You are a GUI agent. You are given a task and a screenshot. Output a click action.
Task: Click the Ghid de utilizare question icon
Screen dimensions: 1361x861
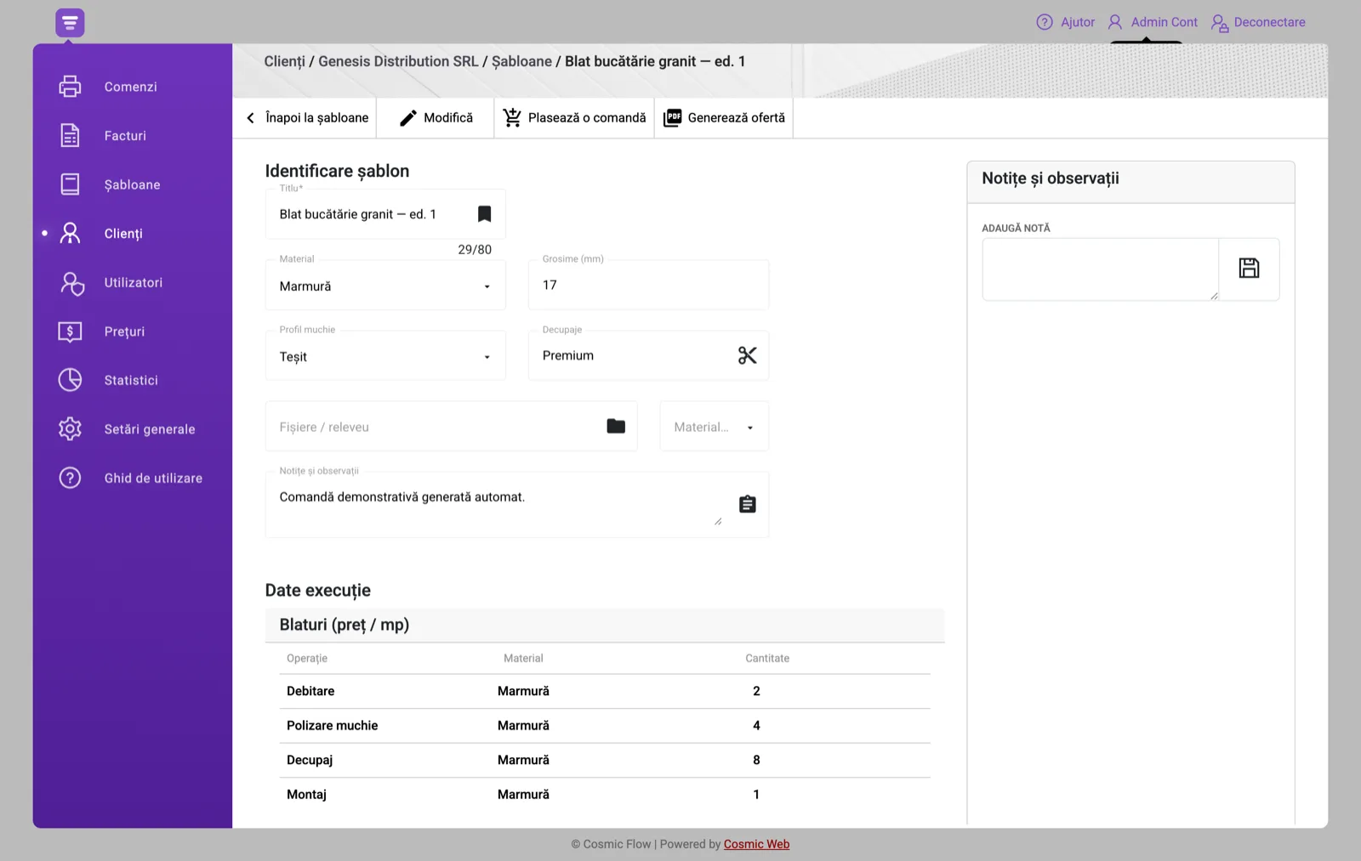[70, 478]
